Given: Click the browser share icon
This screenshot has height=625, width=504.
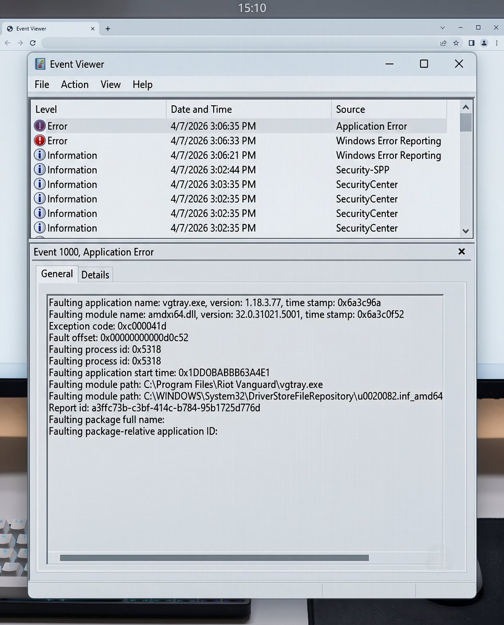Looking at the screenshot, I should coord(443,43).
